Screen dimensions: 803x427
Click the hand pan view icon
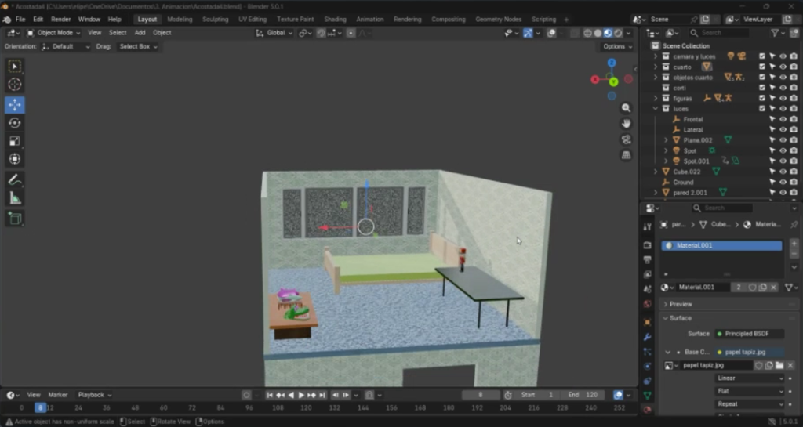coord(626,124)
